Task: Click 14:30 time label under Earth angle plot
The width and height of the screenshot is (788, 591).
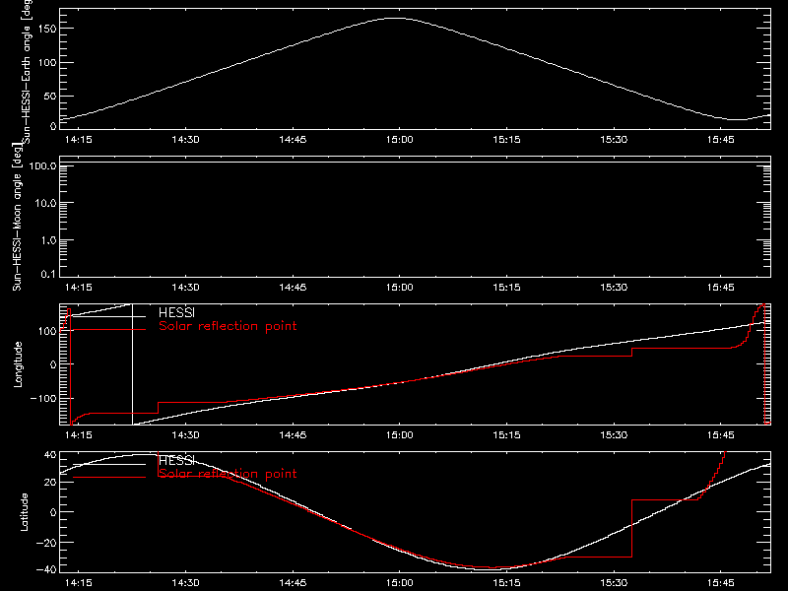Action: tap(185, 140)
